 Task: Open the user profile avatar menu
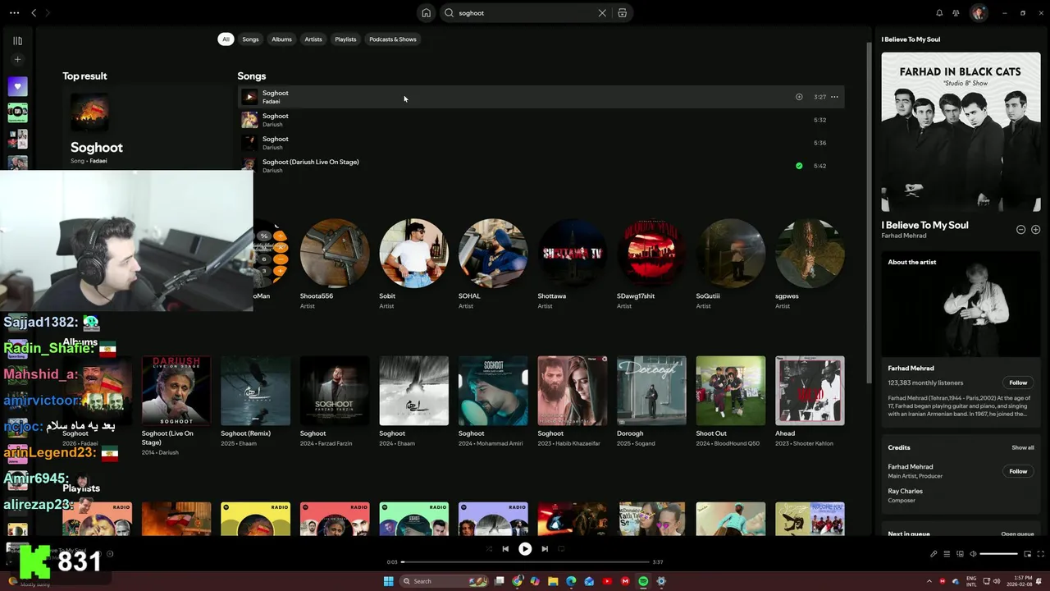pos(978,13)
